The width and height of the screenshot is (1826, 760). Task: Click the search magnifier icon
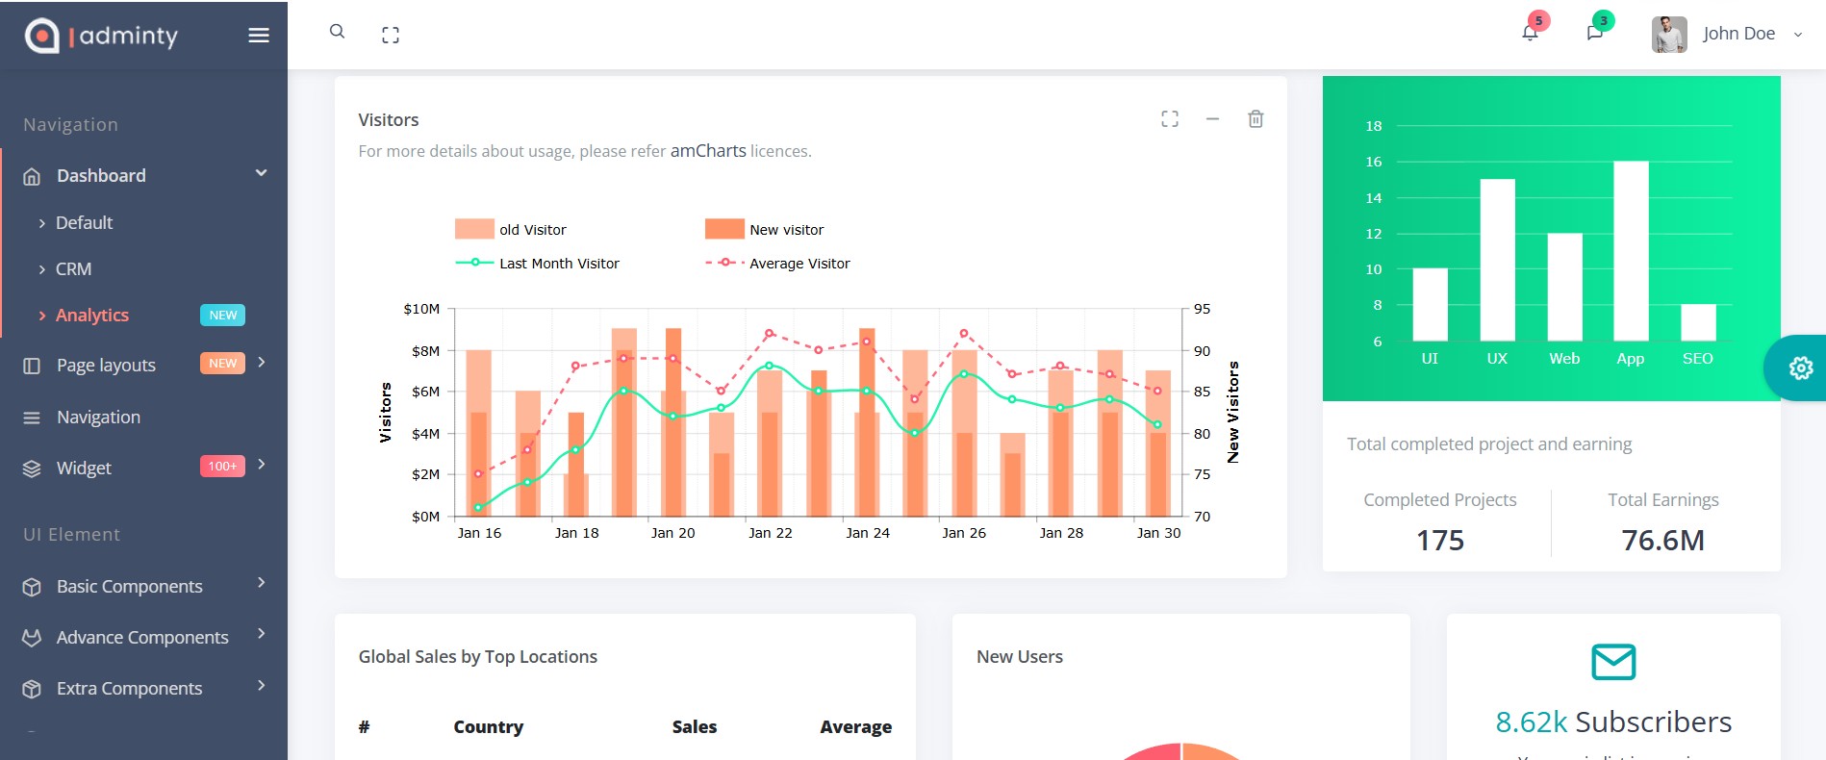point(337,32)
